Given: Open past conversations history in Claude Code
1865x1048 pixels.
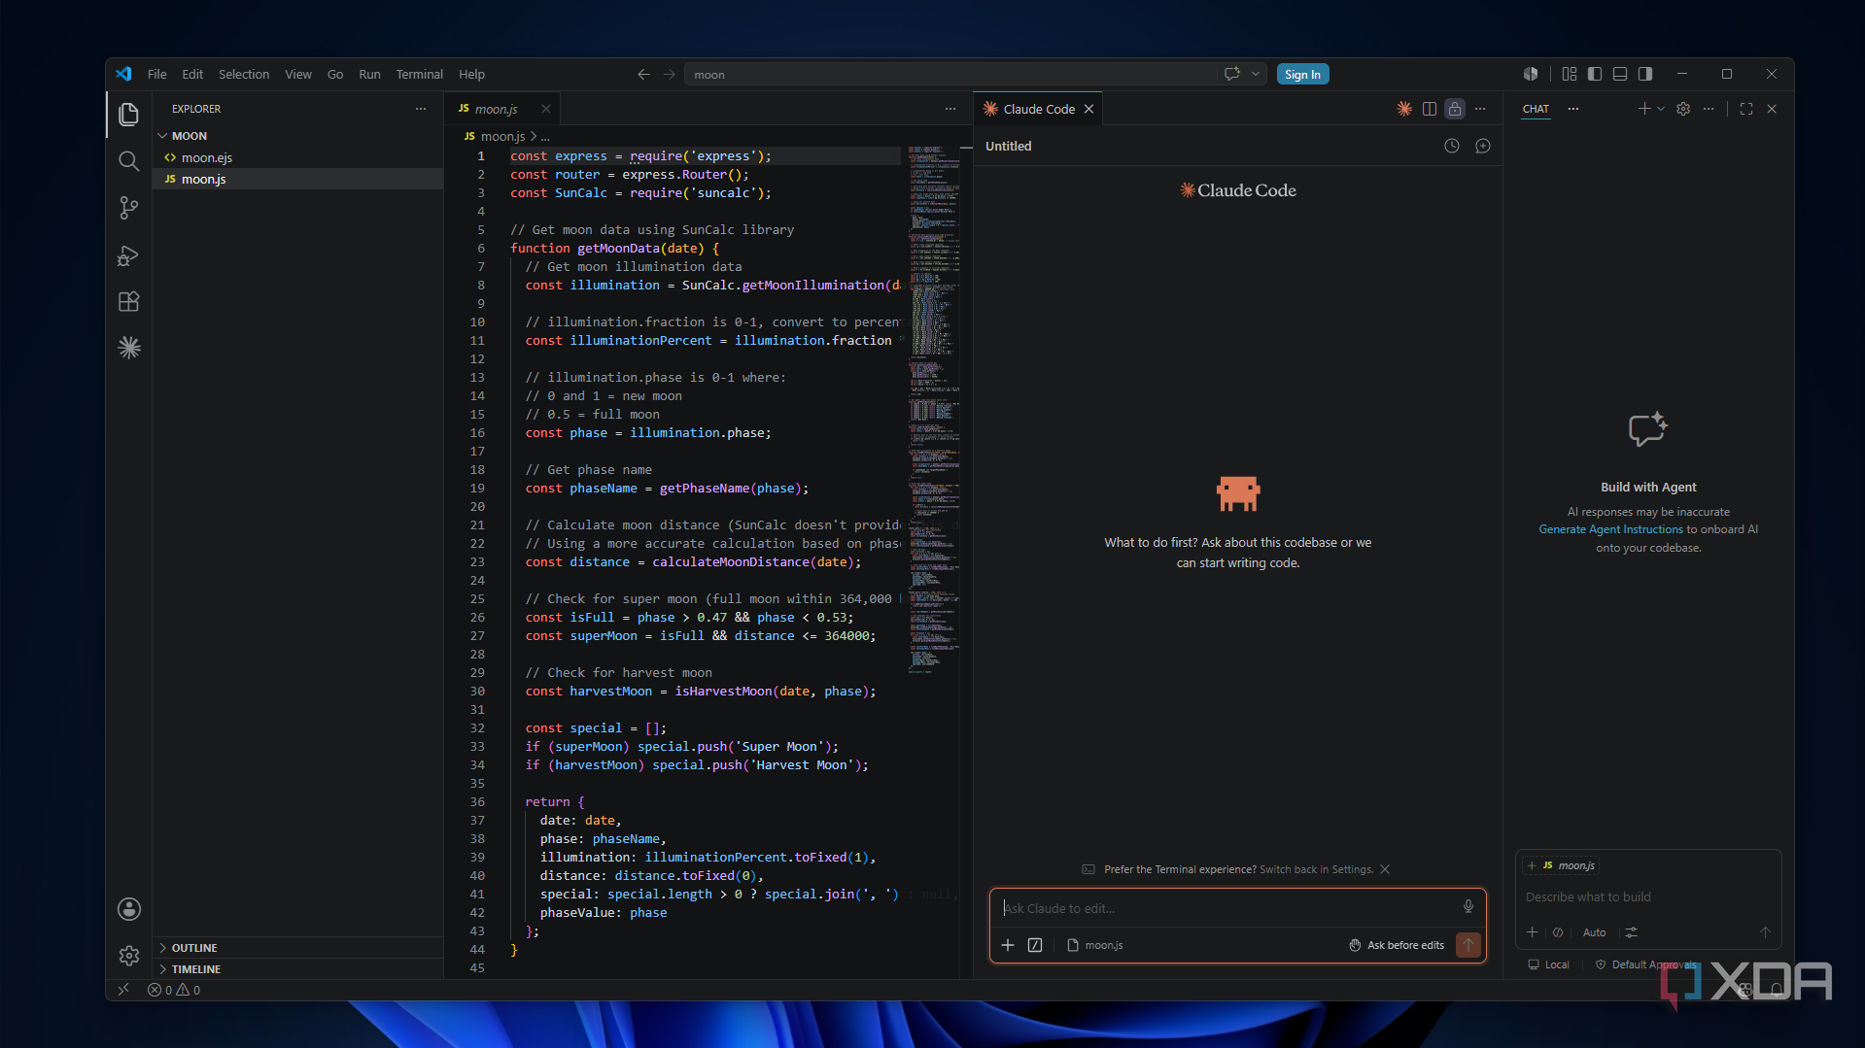Looking at the screenshot, I should click(1451, 146).
